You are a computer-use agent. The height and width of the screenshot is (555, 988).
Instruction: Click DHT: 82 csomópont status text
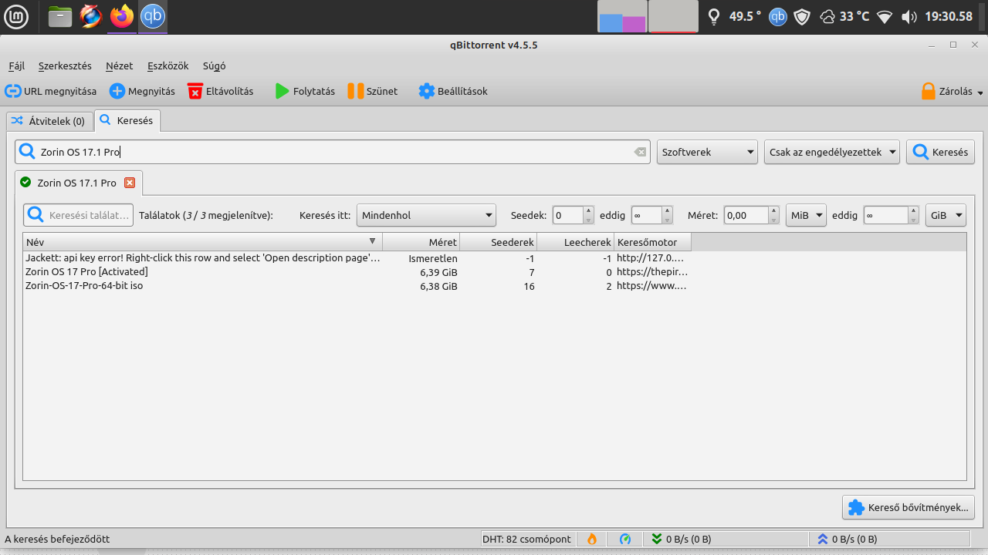tap(527, 539)
